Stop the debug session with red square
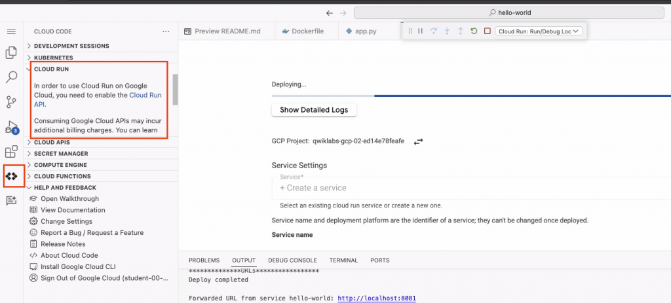This screenshot has height=303, width=671. (x=487, y=31)
